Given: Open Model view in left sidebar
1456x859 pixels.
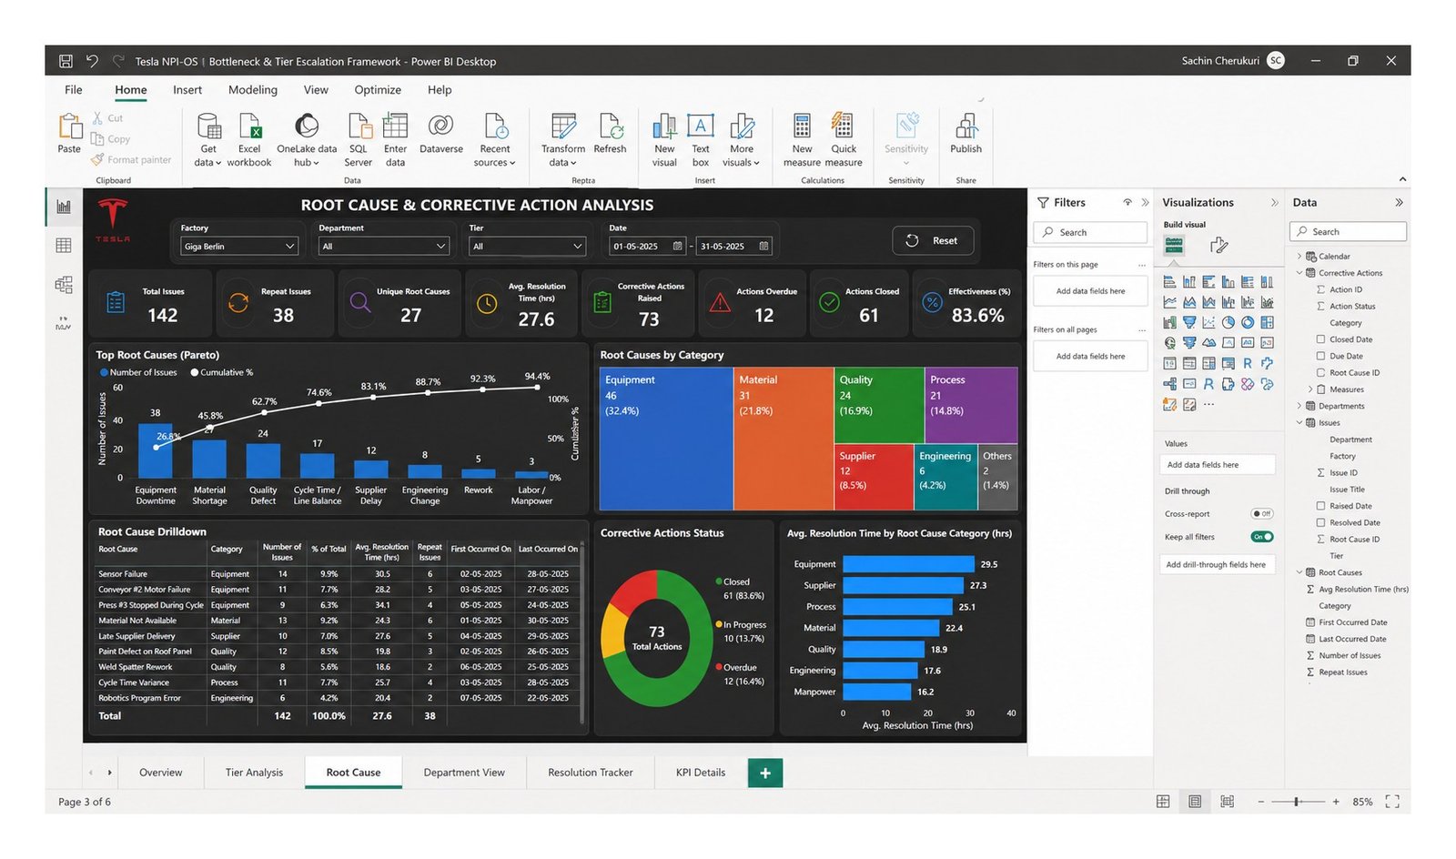Looking at the screenshot, I should [x=64, y=285].
